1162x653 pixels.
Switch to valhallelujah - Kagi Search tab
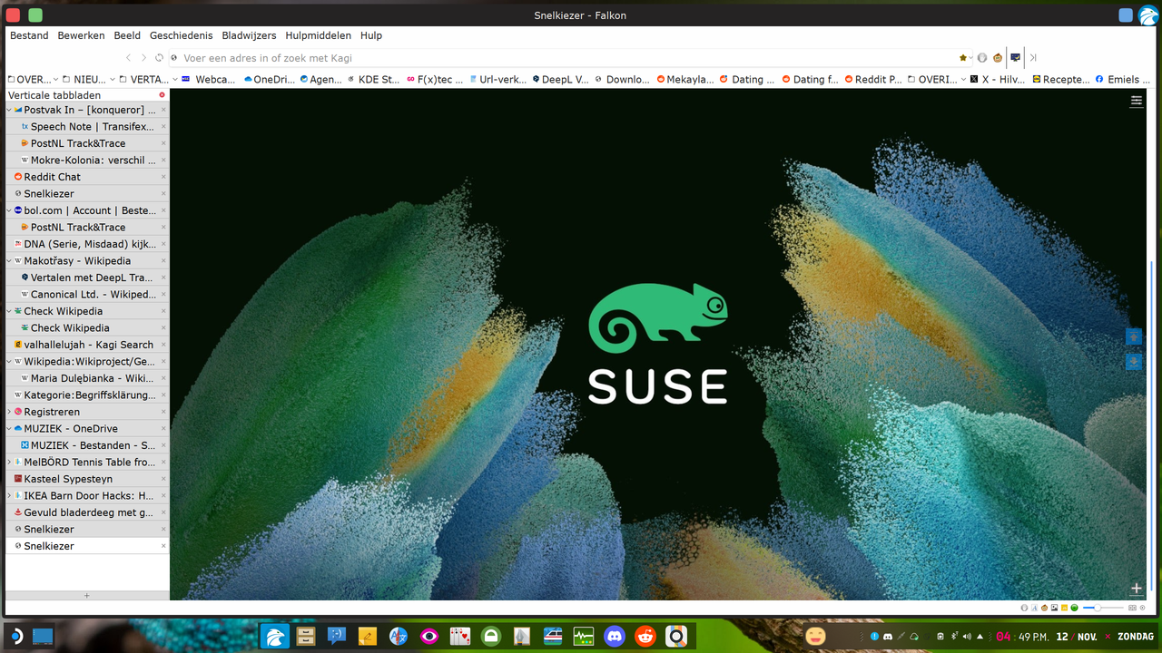pyautogui.click(x=87, y=345)
